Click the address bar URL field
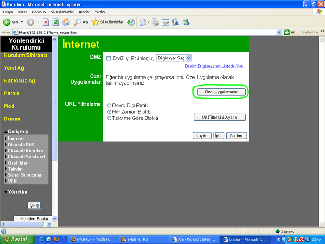The width and height of the screenshot is (325, 244). click(144, 33)
